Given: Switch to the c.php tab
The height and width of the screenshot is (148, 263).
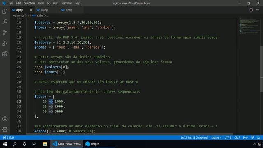Looking at the screenshot, I should [69, 10].
